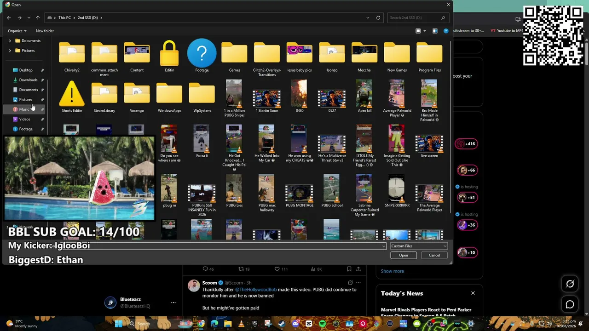Click the Forward navigation arrow
589x331 pixels.
(x=19, y=18)
